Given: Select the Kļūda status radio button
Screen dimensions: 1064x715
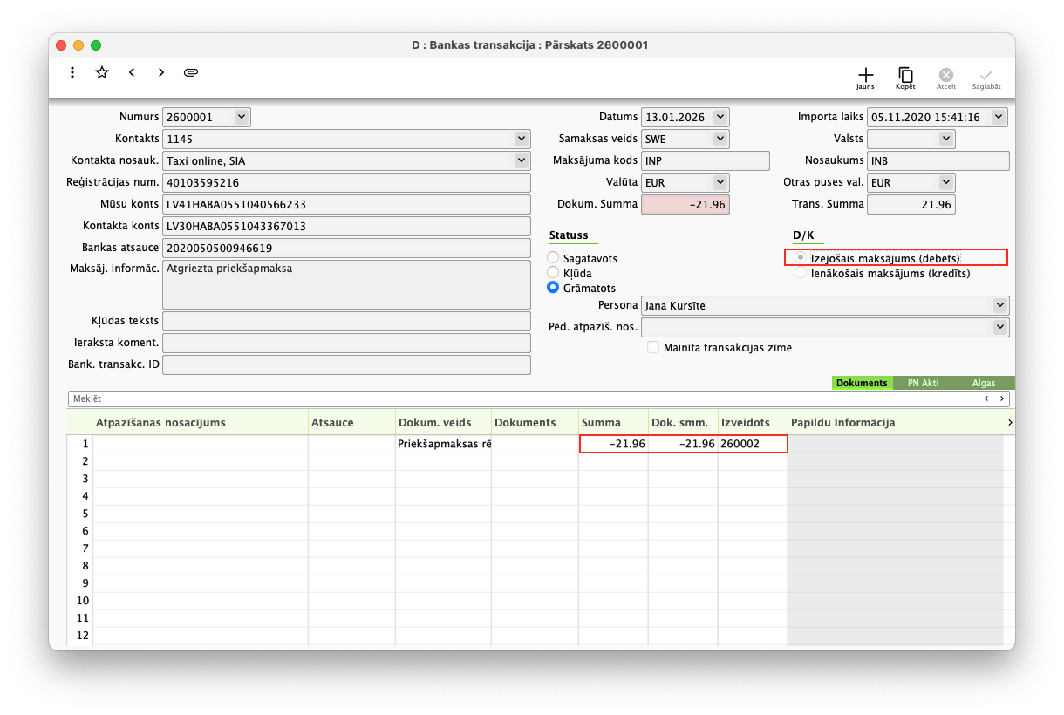Looking at the screenshot, I should [553, 273].
